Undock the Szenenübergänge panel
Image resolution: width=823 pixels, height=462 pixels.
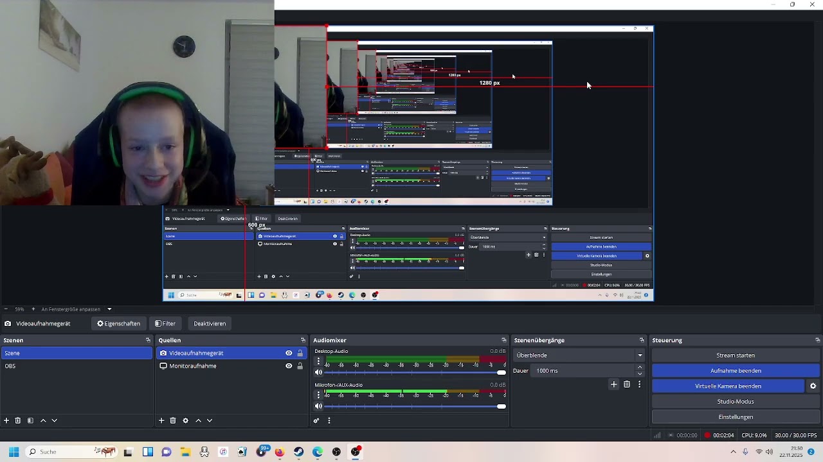642,340
